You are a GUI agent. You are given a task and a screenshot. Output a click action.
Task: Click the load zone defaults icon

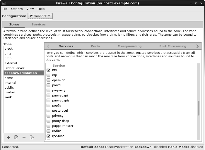(x=32, y=137)
